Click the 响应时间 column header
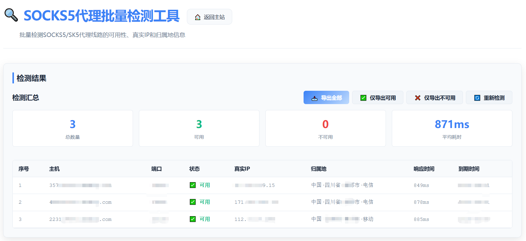The image size is (526, 241). point(424,169)
